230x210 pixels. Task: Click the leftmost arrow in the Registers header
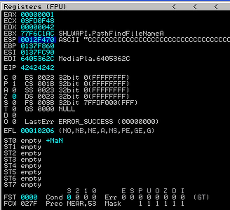173,7
